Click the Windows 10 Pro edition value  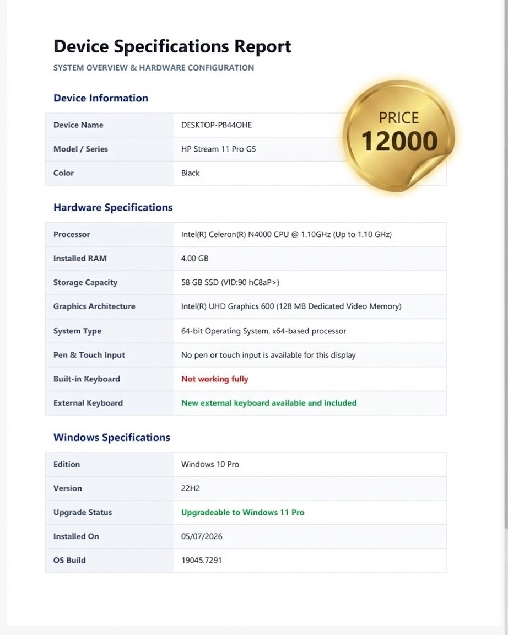210,465
